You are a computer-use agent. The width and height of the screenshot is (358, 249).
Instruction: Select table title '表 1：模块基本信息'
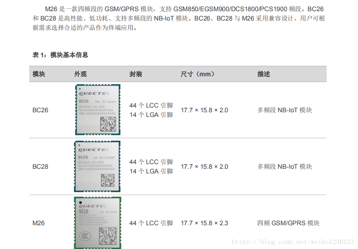[x=60, y=55]
